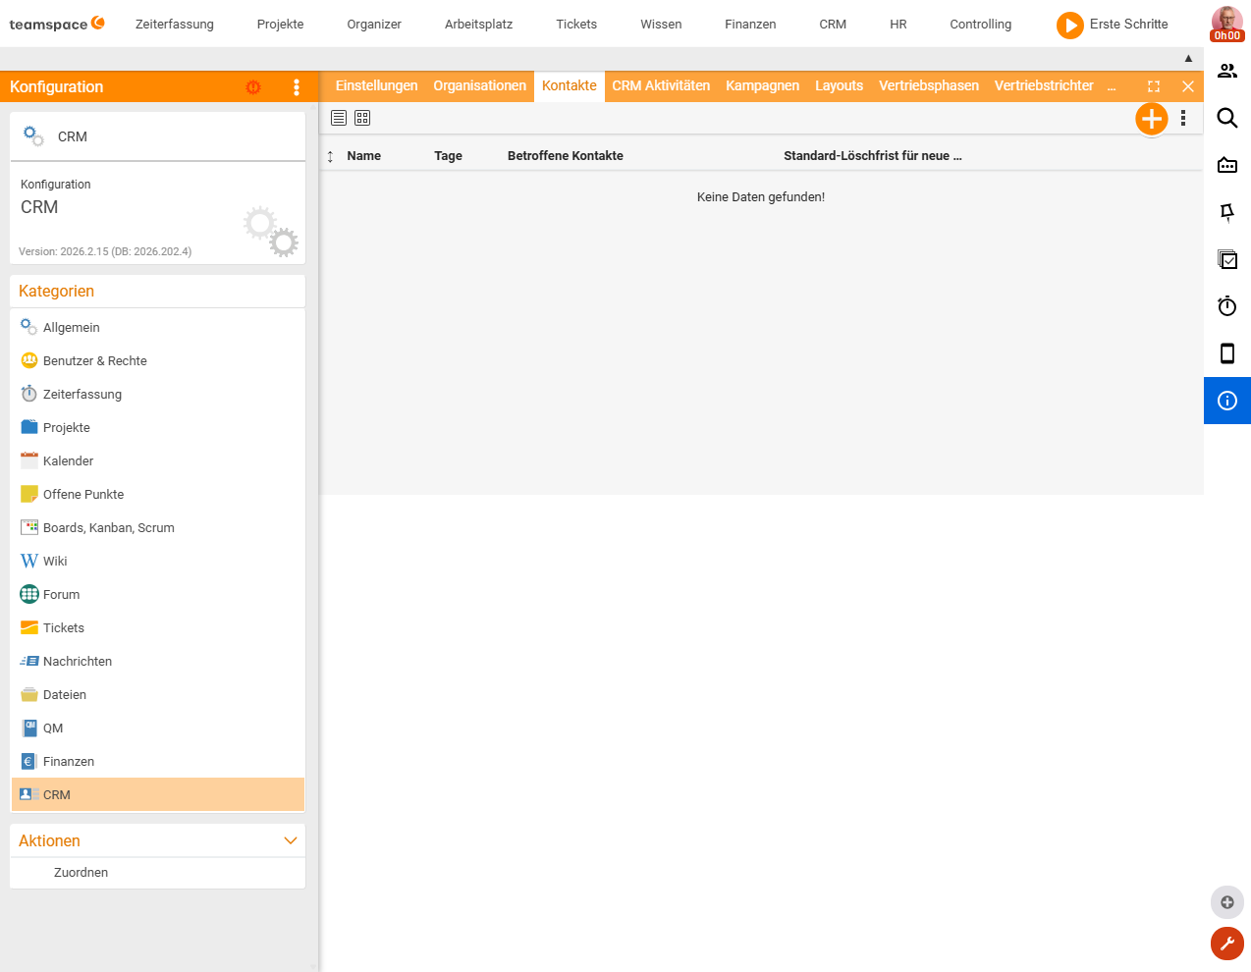Switch to tile grid view icon
The width and height of the screenshot is (1251, 972).
[362, 118]
